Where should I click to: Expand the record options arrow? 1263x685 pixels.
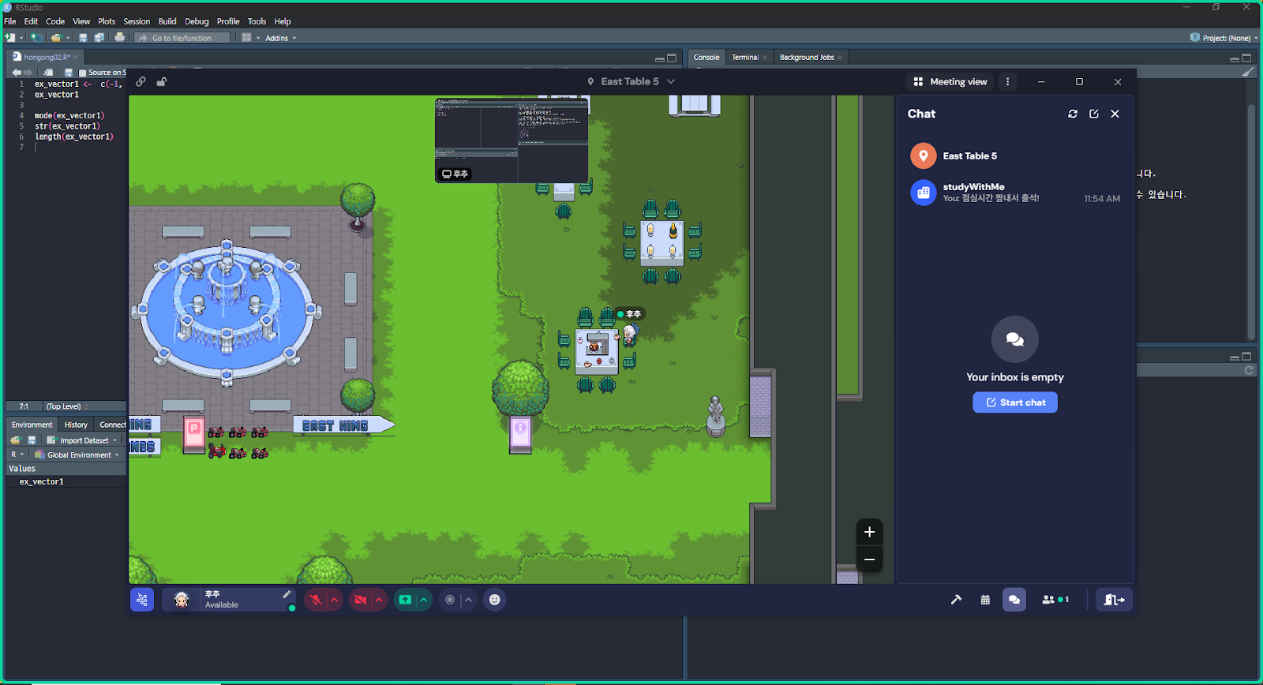click(468, 600)
